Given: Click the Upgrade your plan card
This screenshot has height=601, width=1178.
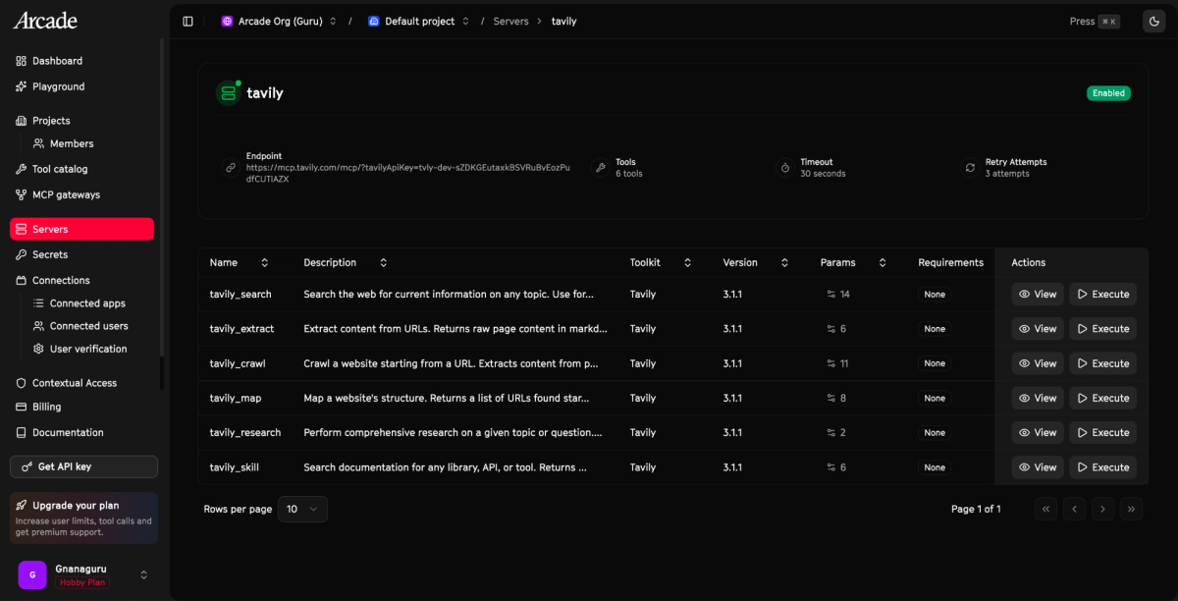Looking at the screenshot, I should click(x=83, y=518).
